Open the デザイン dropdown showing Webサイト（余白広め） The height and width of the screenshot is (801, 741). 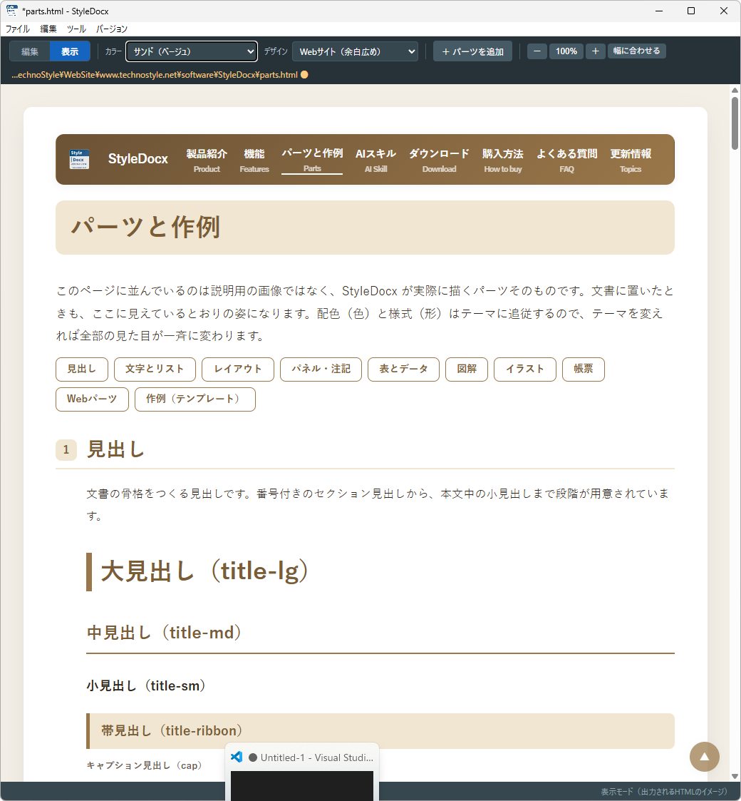356,51
